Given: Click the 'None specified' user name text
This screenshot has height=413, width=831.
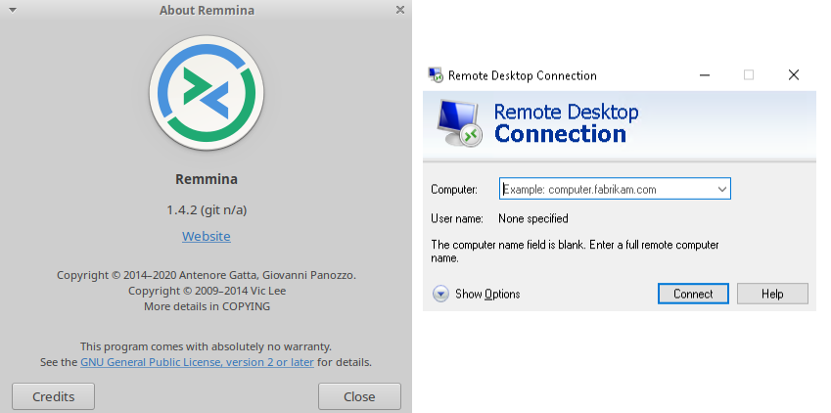Looking at the screenshot, I should 533,218.
